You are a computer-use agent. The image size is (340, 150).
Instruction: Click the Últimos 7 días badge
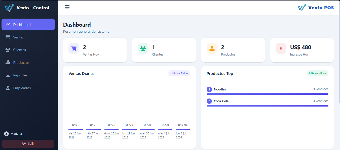[x=179, y=73]
